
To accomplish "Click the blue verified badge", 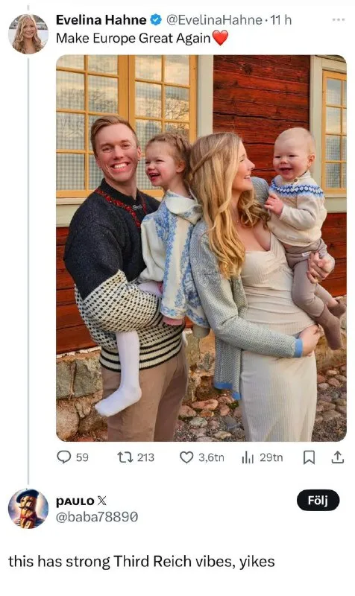I will click(x=156, y=19).
